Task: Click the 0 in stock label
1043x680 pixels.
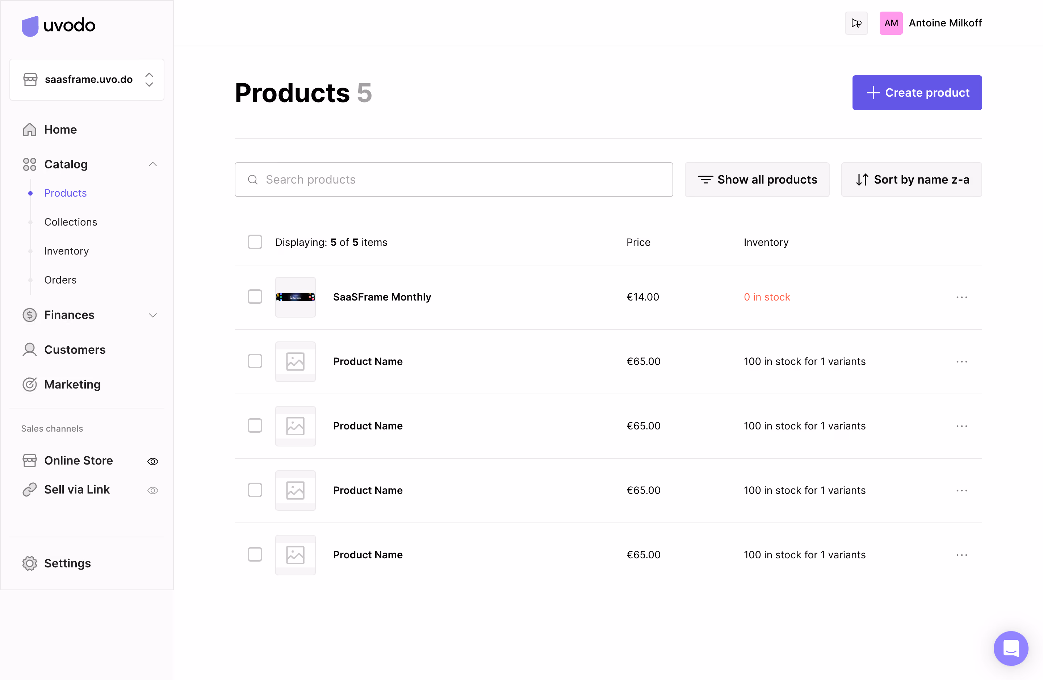Action: tap(766, 297)
